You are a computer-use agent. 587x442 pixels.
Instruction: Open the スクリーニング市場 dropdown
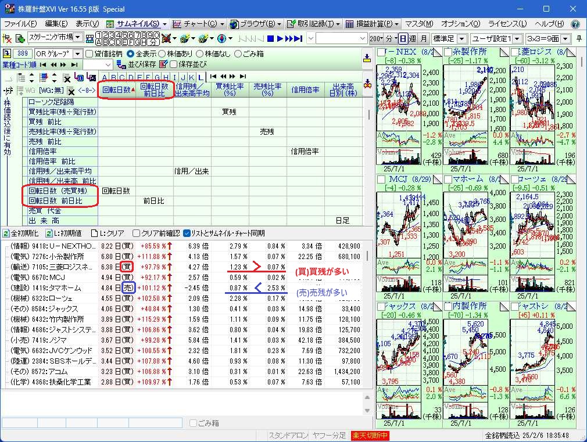click(78, 37)
